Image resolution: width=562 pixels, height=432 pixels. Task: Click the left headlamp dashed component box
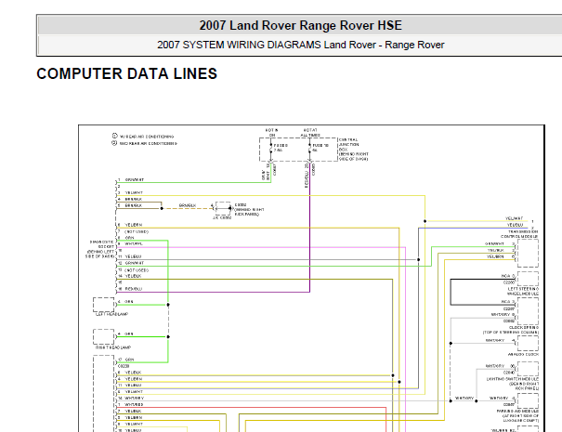pos(104,305)
